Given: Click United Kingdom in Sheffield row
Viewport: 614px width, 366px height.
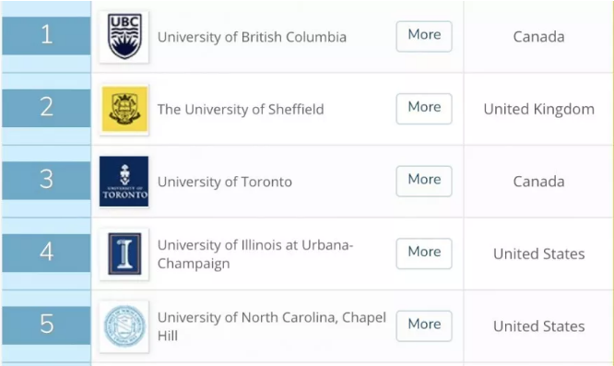Looking at the screenshot, I should click(x=538, y=109).
